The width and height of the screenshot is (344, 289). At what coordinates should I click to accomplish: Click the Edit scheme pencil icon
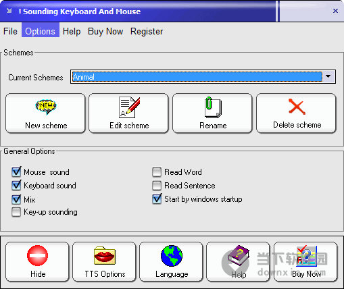129,107
